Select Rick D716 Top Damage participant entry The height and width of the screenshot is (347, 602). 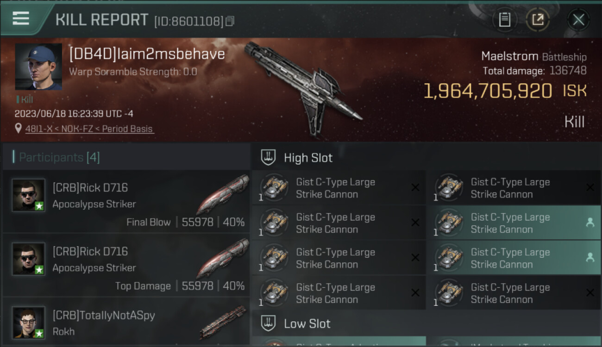coord(126,266)
